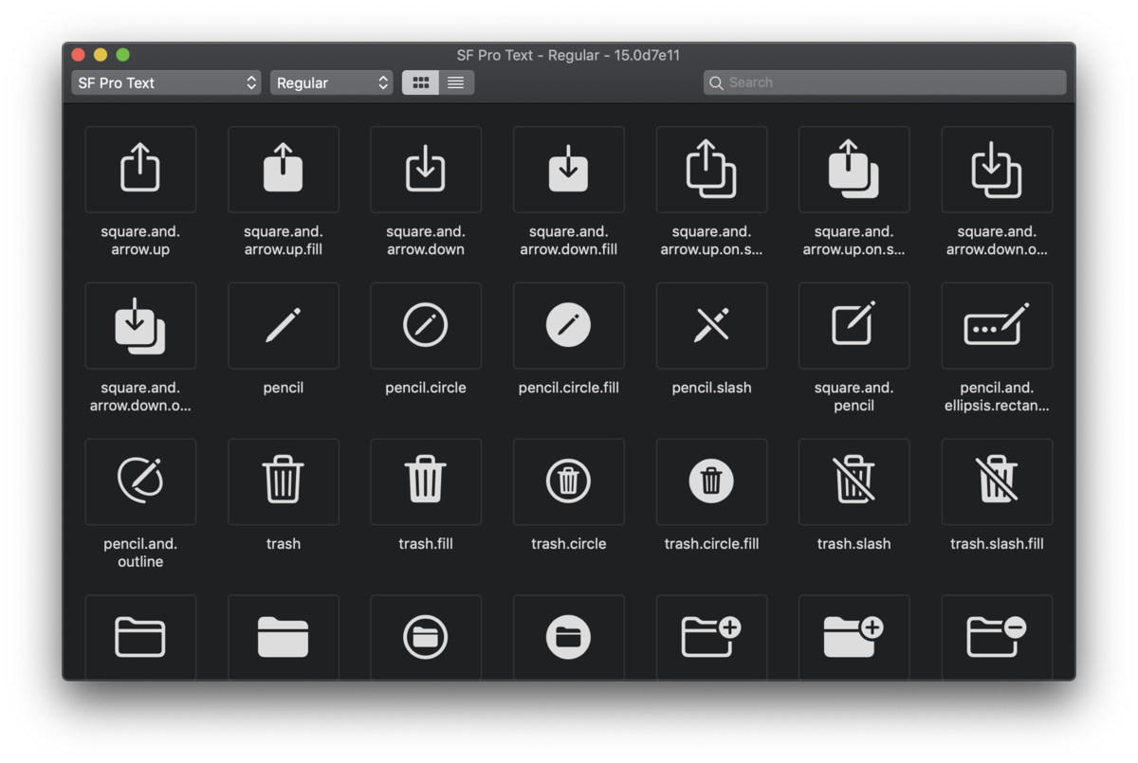Open the SF Pro Text font dropdown
The height and width of the screenshot is (763, 1138).
click(x=166, y=82)
